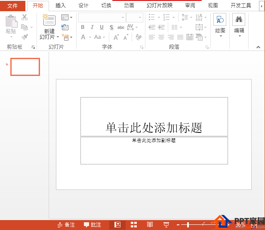The width and height of the screenshot is (265, 230).
Task: Decrease list indent level
Action: coord(152,27)
